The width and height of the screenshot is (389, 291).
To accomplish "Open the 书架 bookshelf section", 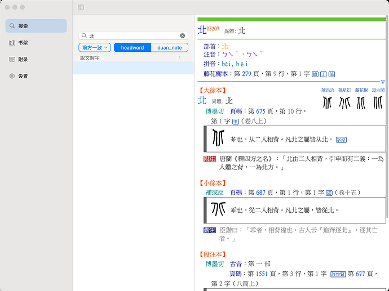I will [x=36, y=43].
